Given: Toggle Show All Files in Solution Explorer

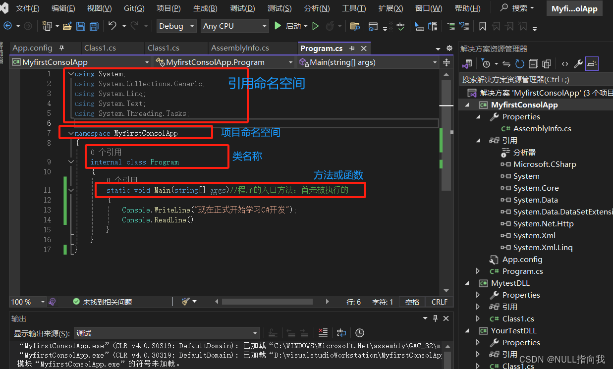Looking at the screenshot, I should click(x=546, y=63).
